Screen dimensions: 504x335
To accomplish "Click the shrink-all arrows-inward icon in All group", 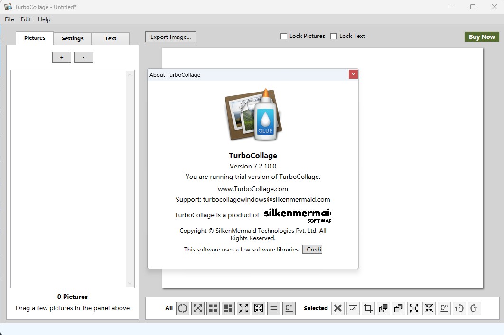I will [259, 308].
